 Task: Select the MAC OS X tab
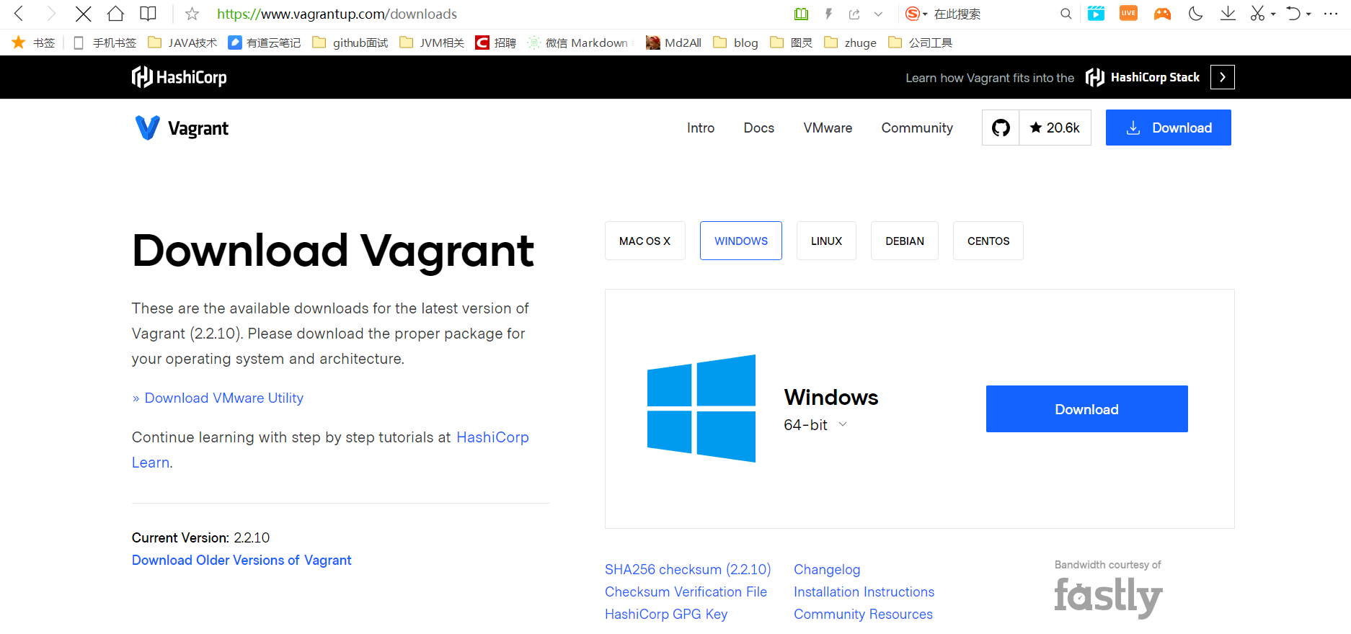coord(645,241)
